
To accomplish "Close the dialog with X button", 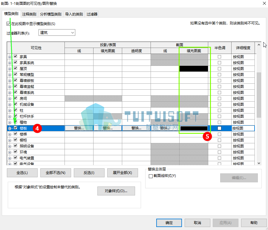I will 264,3.
